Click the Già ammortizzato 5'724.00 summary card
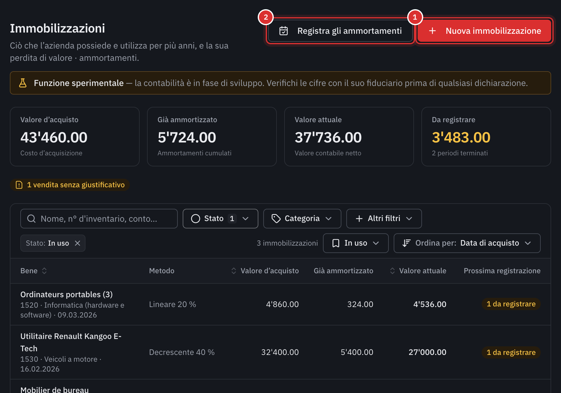This screenshot has height=393, width=561. click(x=212, y=137)
